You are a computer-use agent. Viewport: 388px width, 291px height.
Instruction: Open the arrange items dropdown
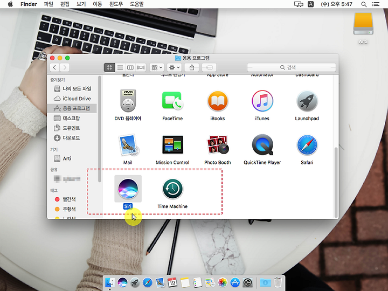(x=157, y=67)
